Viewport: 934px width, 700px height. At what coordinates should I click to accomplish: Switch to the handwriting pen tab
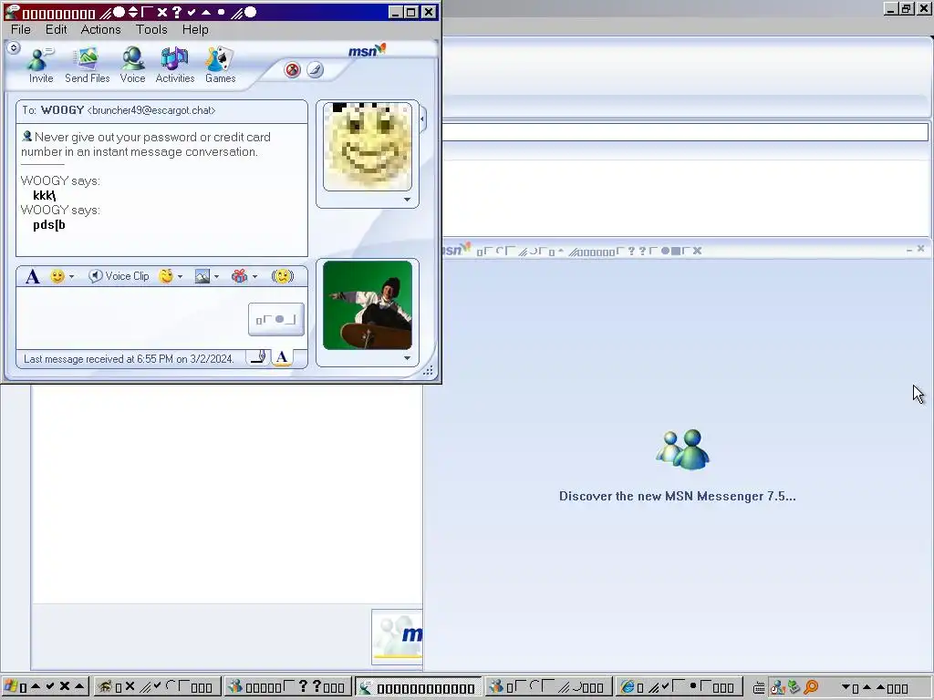pyautogui.click(x=258, y=357)
